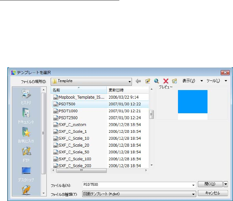The height and width of the screenshot is (201, 233).
Task: Click file list vertical scrollbar thumb
Action: [x=151, y=114]
